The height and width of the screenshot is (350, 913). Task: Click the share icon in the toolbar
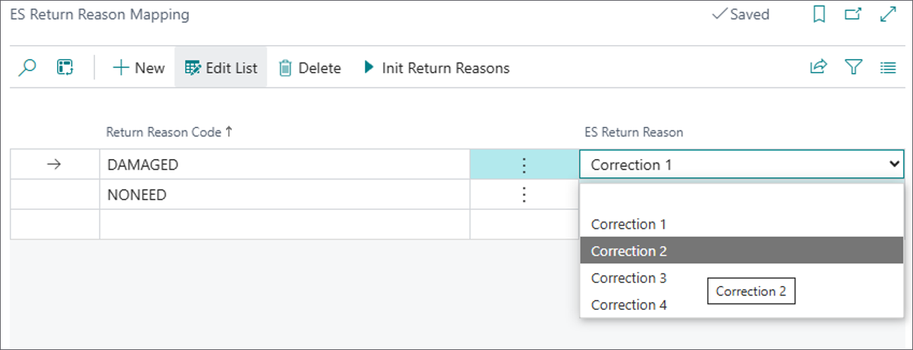[819, 68]
